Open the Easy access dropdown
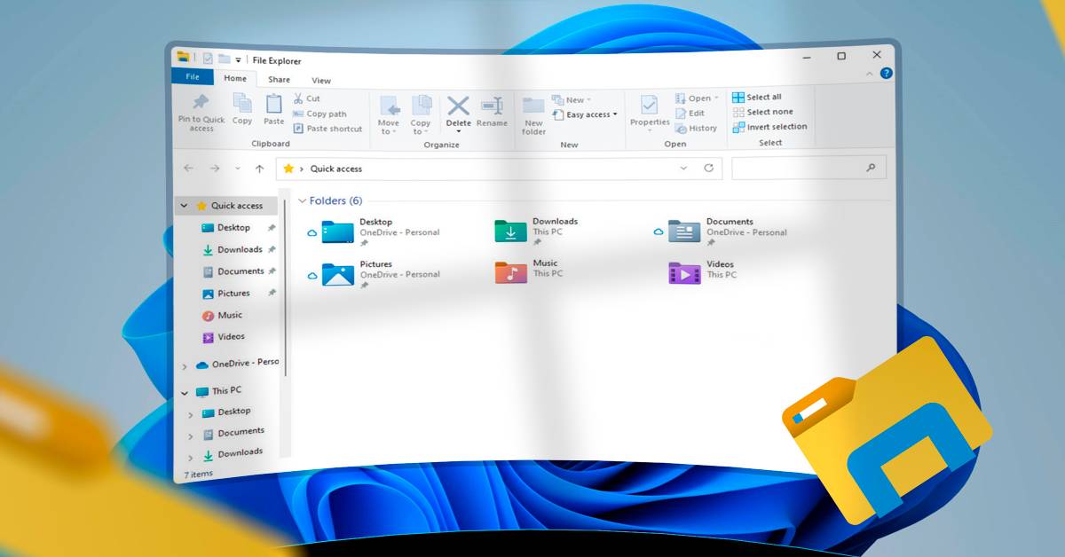 (x=591, y=114)
